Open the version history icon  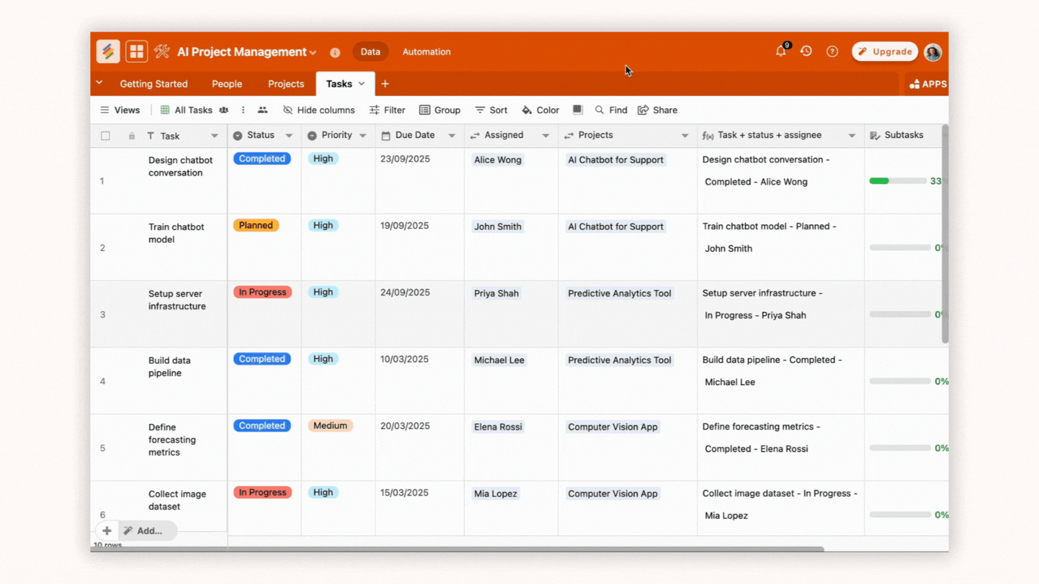pyautogui.click(x=806, y=51)
